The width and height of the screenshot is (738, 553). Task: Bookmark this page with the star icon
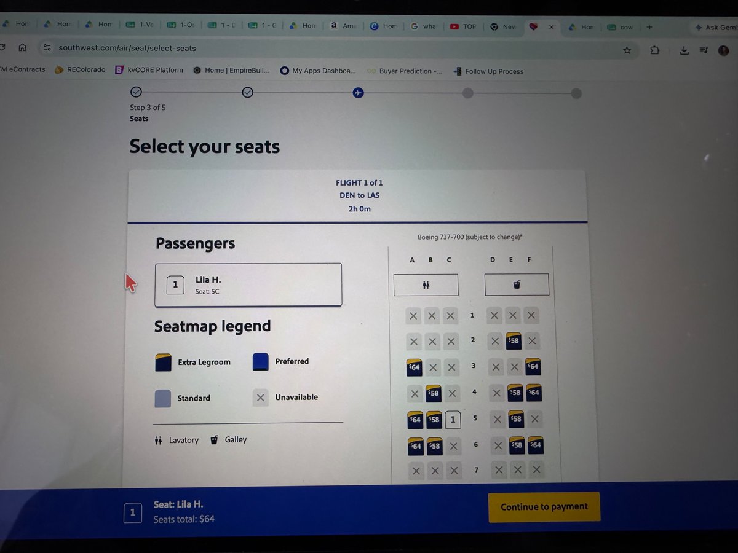point(627,50)
